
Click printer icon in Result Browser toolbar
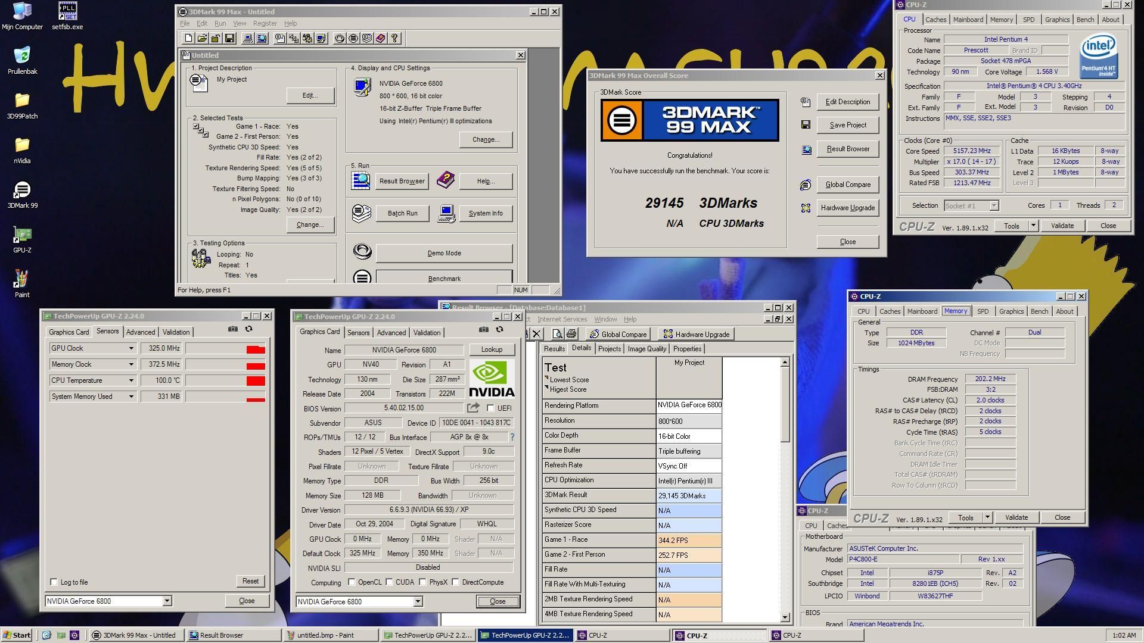click(571, 334)
